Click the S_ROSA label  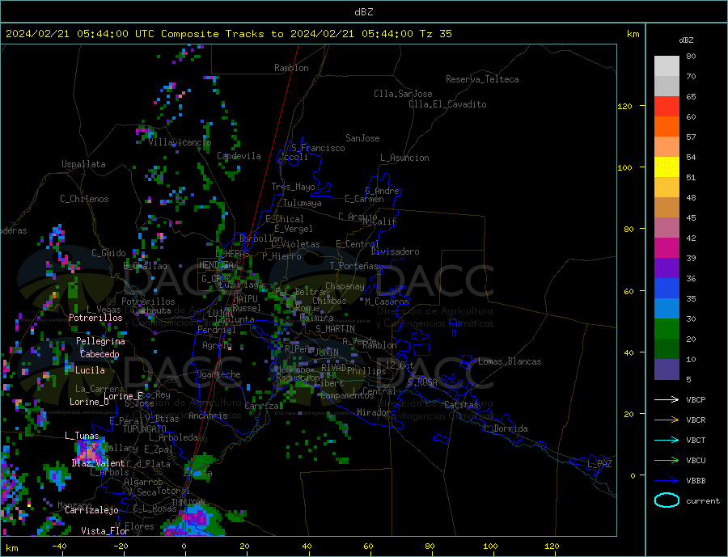tap(422, 382)
